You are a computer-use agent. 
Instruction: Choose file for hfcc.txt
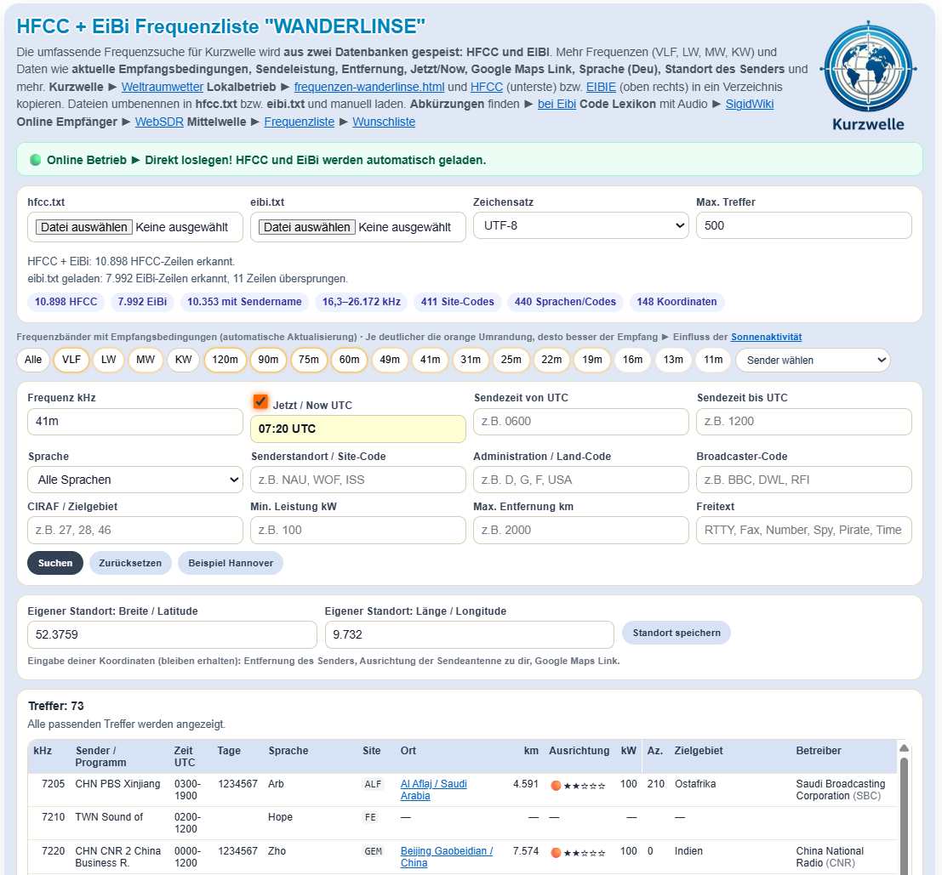tap(84, 227)
